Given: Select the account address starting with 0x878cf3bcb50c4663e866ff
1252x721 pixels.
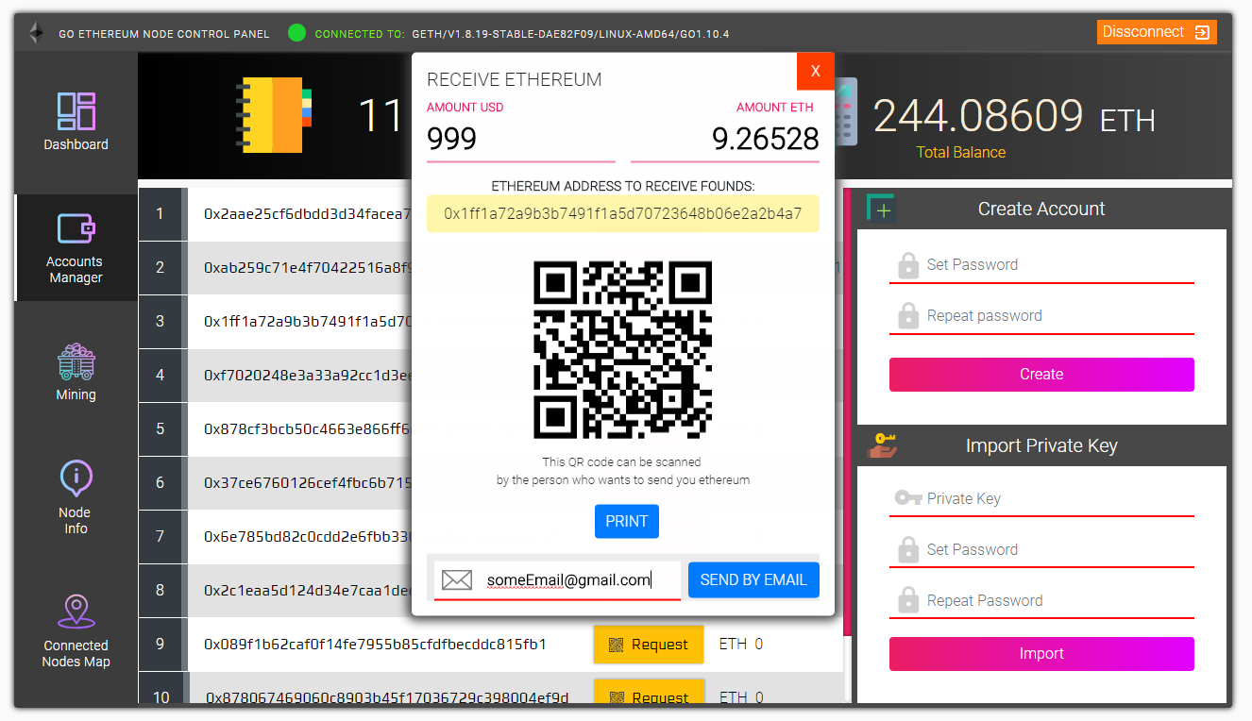Looking at the screenshot, I should 308,429.
